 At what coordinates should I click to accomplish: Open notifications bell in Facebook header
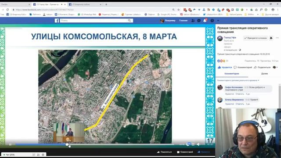(x=205, y=21)
